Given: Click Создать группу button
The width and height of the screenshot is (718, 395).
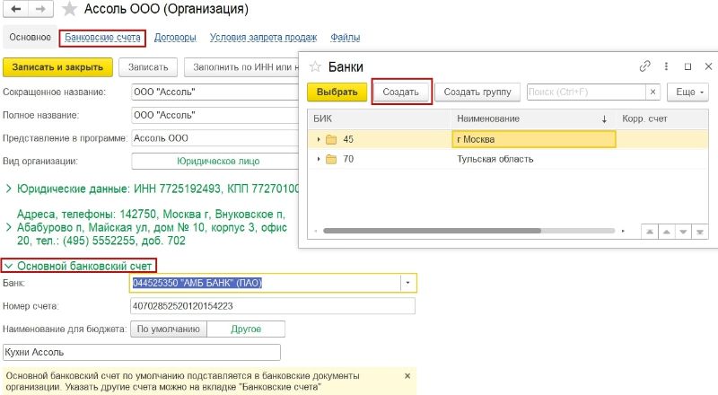Looking at the screenshot, I should (477, 92).
